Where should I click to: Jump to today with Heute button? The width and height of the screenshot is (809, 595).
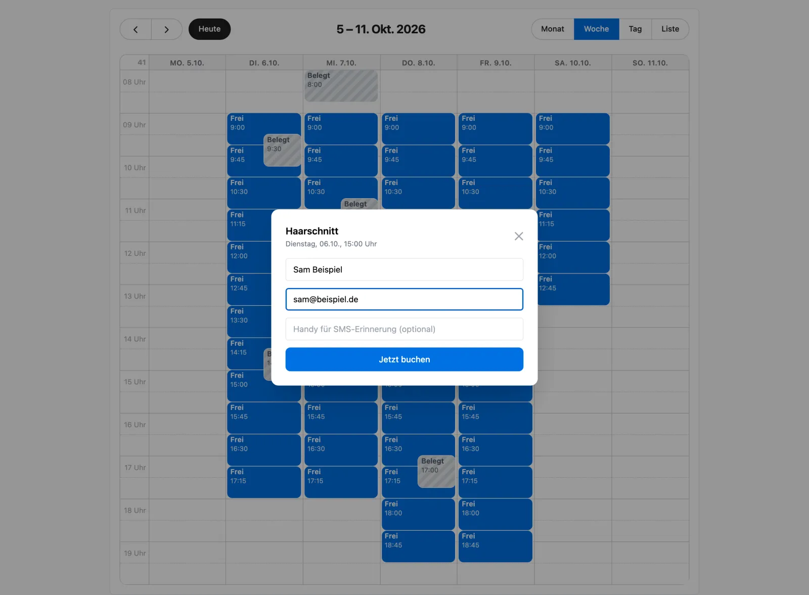click(x=209, y=29)
